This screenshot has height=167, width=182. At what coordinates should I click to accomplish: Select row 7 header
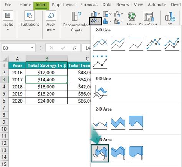click(4, 108)
